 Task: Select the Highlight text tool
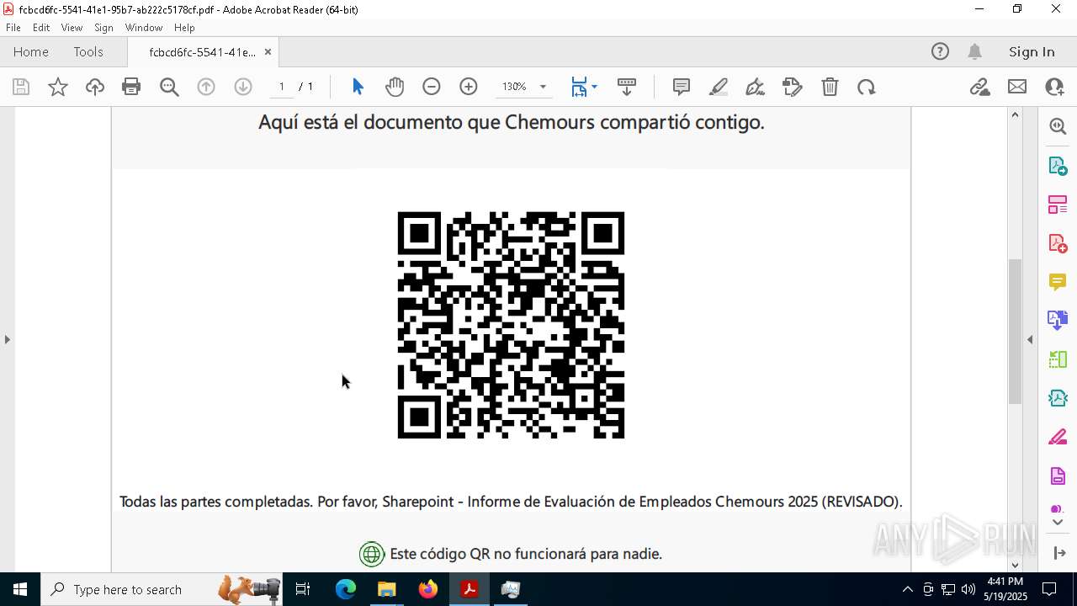point(719,87)
